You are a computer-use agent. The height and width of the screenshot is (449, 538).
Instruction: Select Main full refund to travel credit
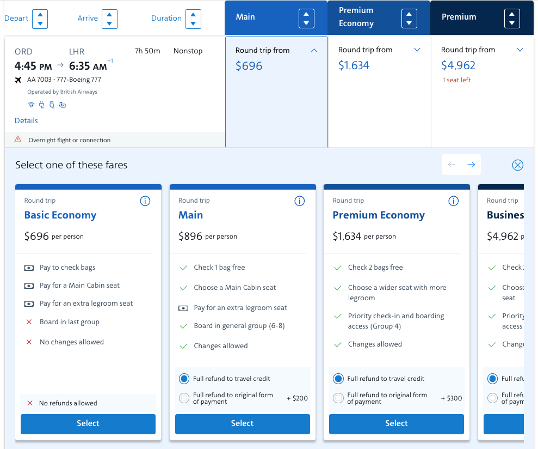coord(184,379)
